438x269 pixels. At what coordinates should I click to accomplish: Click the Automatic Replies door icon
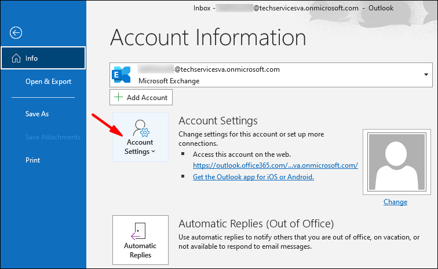coord(140,231)
